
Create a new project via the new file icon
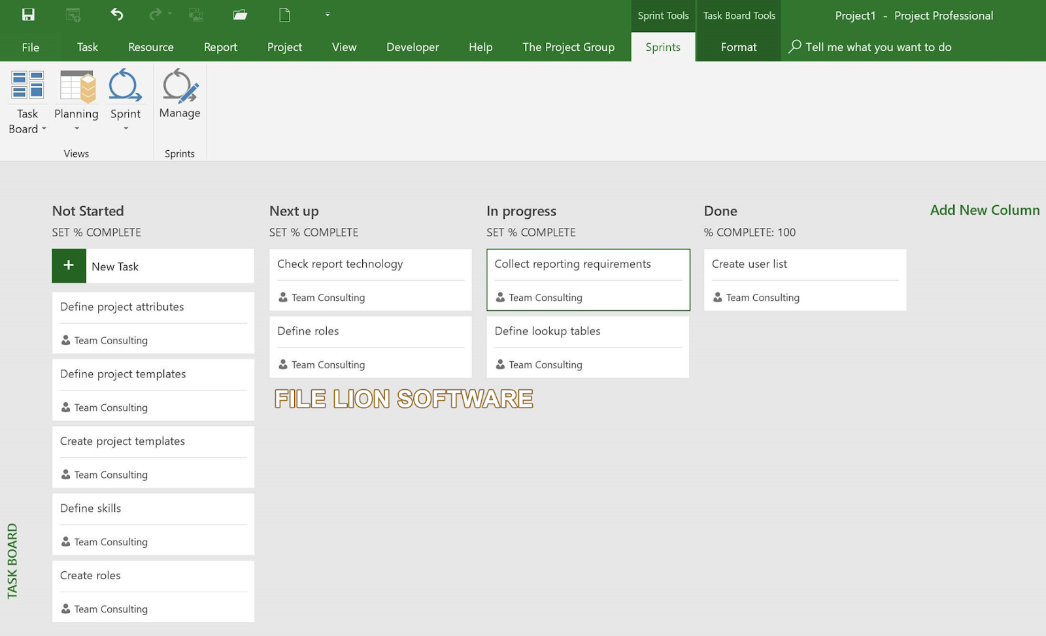284,14
